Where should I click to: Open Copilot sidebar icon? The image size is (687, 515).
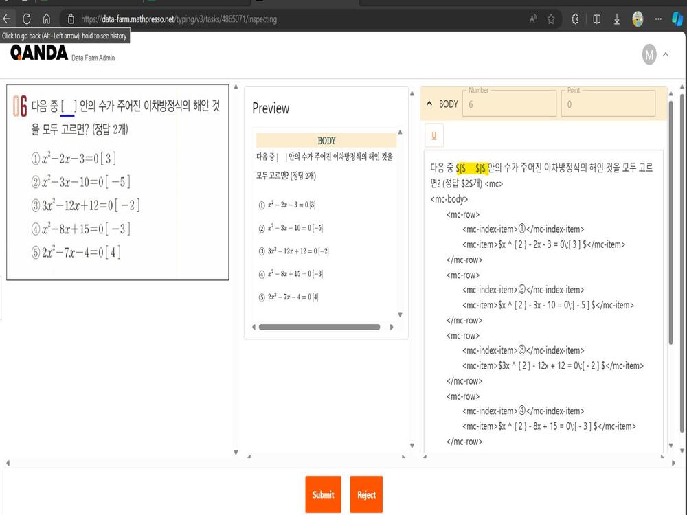[677, 19]
